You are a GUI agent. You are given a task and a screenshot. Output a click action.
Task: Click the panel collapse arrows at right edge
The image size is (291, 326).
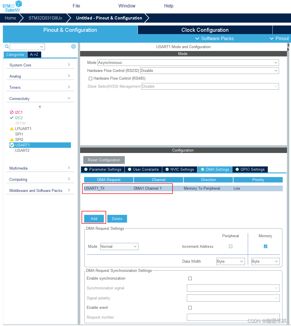tap(288, 47)
